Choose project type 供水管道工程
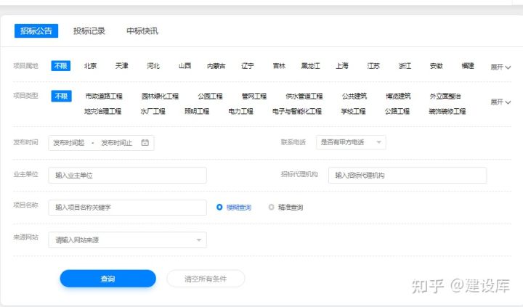This screenshot has width=523, height=307. 304,96
